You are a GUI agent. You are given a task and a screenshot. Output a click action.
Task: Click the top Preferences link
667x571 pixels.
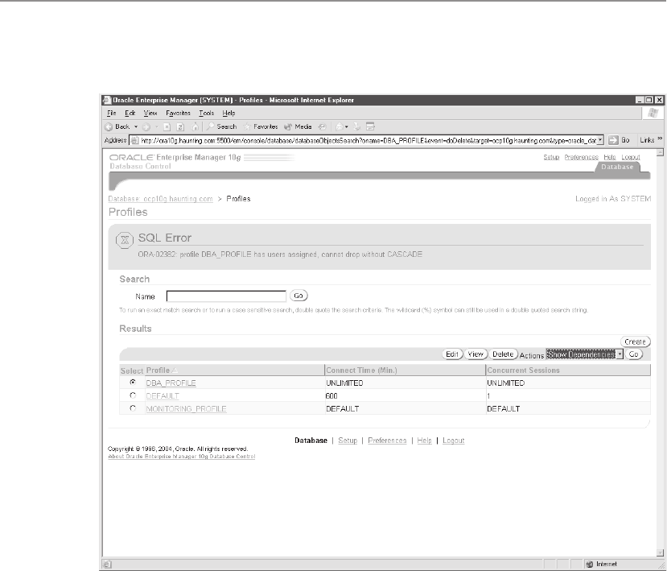tap(582, 157)
